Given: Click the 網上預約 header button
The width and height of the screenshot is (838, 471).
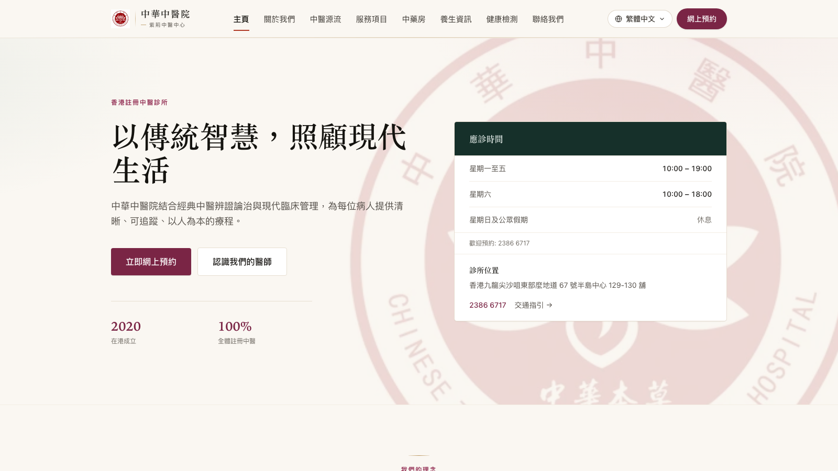Looking at the screenshot, I should (702, 19).
